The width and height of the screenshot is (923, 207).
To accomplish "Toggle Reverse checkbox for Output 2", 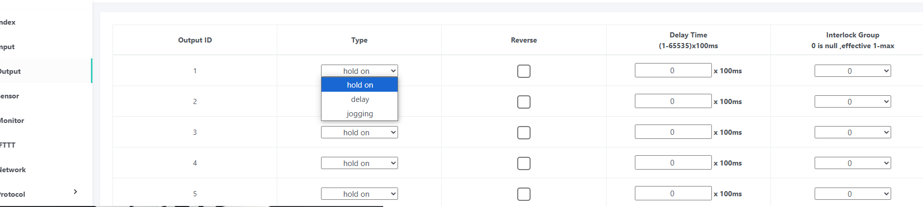I will (x=523, y=102).
